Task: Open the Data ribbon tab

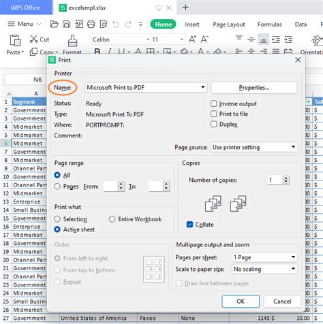Action: pos(301,25)
